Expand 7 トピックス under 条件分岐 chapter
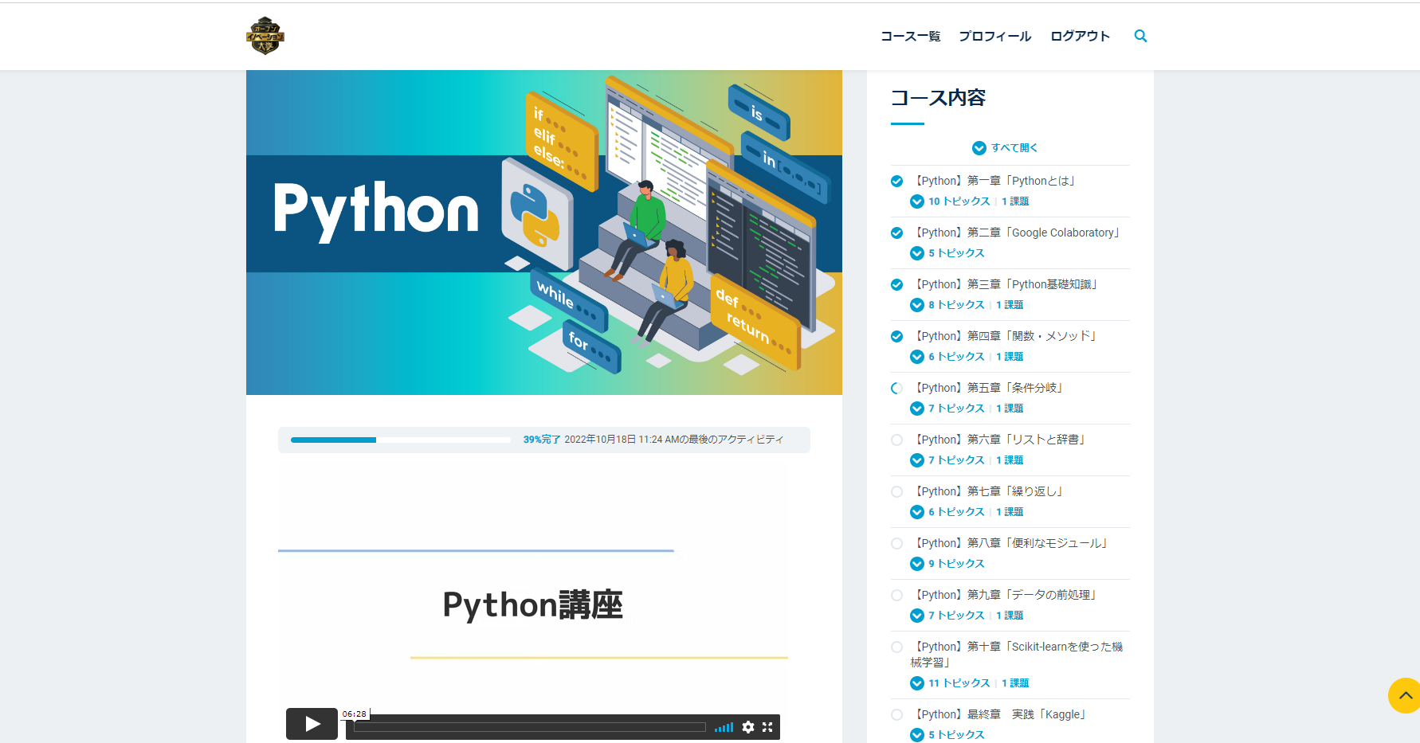The width and height of the screenshot is (1420, 743). [947, 409]
